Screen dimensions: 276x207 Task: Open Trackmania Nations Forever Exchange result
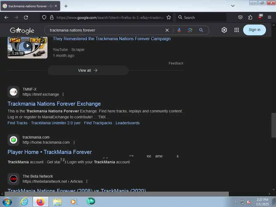pos(54,104)
